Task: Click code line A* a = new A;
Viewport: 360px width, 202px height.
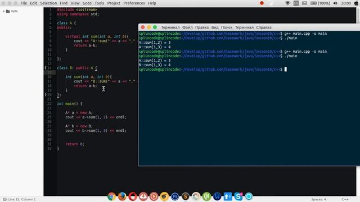Action: point(79,113)
